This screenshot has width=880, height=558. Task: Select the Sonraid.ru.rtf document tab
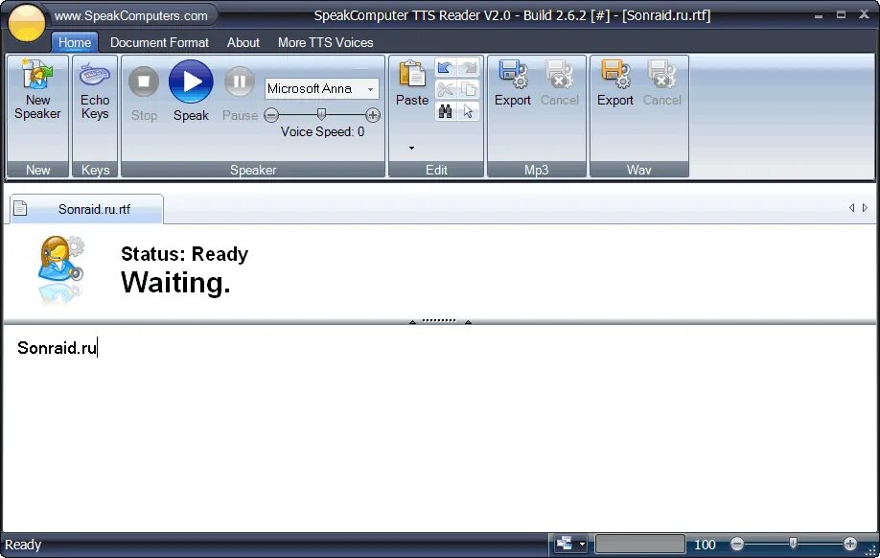point(87,209)
